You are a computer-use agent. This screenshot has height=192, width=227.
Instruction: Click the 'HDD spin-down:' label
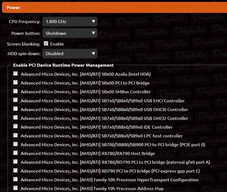point(24,54)
